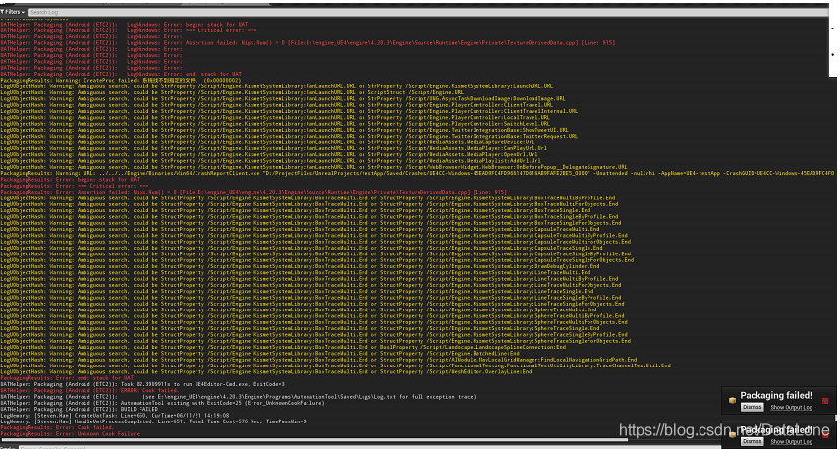The width and height of the screenshot is (840, 449).
Task: Click the red failure icon on second notification
Action: pyautogui.click(x=825, y=434)
